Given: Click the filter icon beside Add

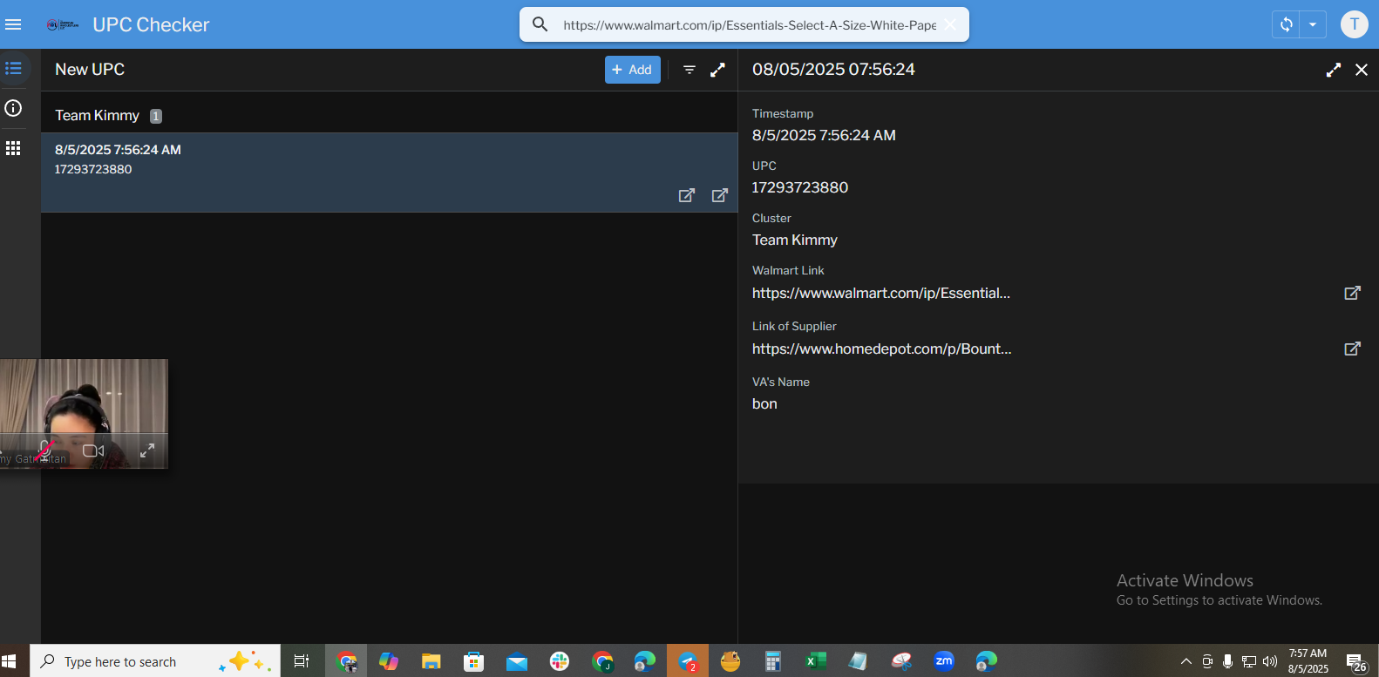Looking at the screenshot, I should [689, 70].
